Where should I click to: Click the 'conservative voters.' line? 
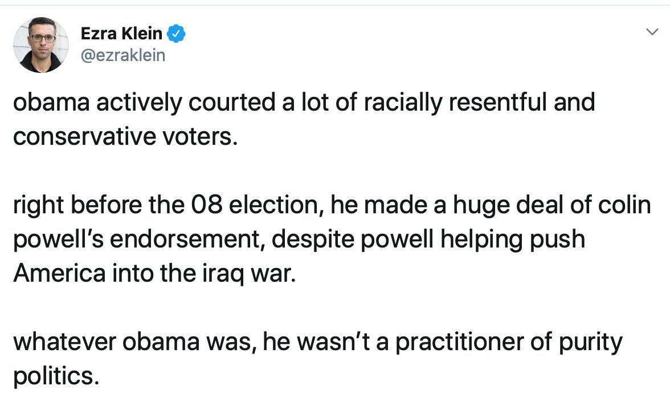[x=125, y=136]
